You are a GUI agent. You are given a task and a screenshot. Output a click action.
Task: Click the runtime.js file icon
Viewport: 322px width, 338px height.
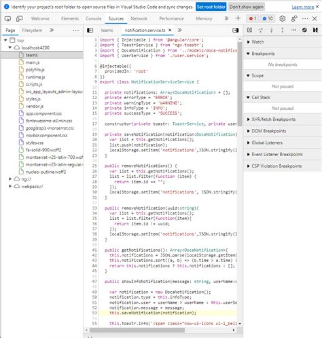click(x=21, y=77)
